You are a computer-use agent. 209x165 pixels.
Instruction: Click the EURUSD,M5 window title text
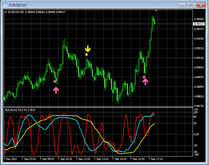point(18,5)
